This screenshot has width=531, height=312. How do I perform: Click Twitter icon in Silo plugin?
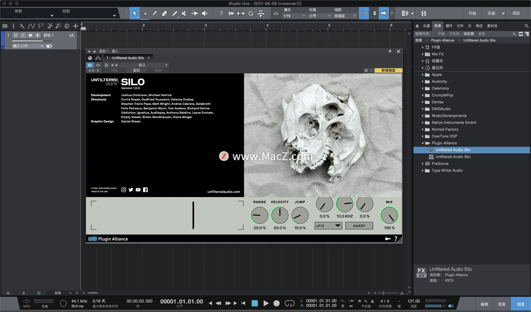[x=131, y=190]
